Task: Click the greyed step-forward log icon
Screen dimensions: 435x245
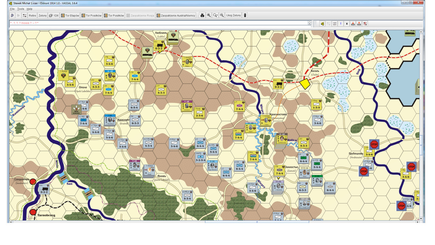Action: (x=18, y=15)
